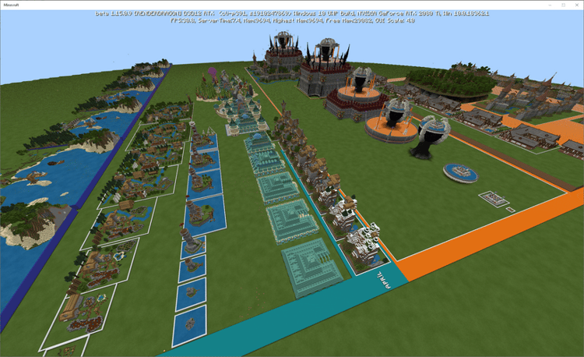584x357 pixels.
Task: Select the forested hill near villages
Action: [x=448, y=82]
